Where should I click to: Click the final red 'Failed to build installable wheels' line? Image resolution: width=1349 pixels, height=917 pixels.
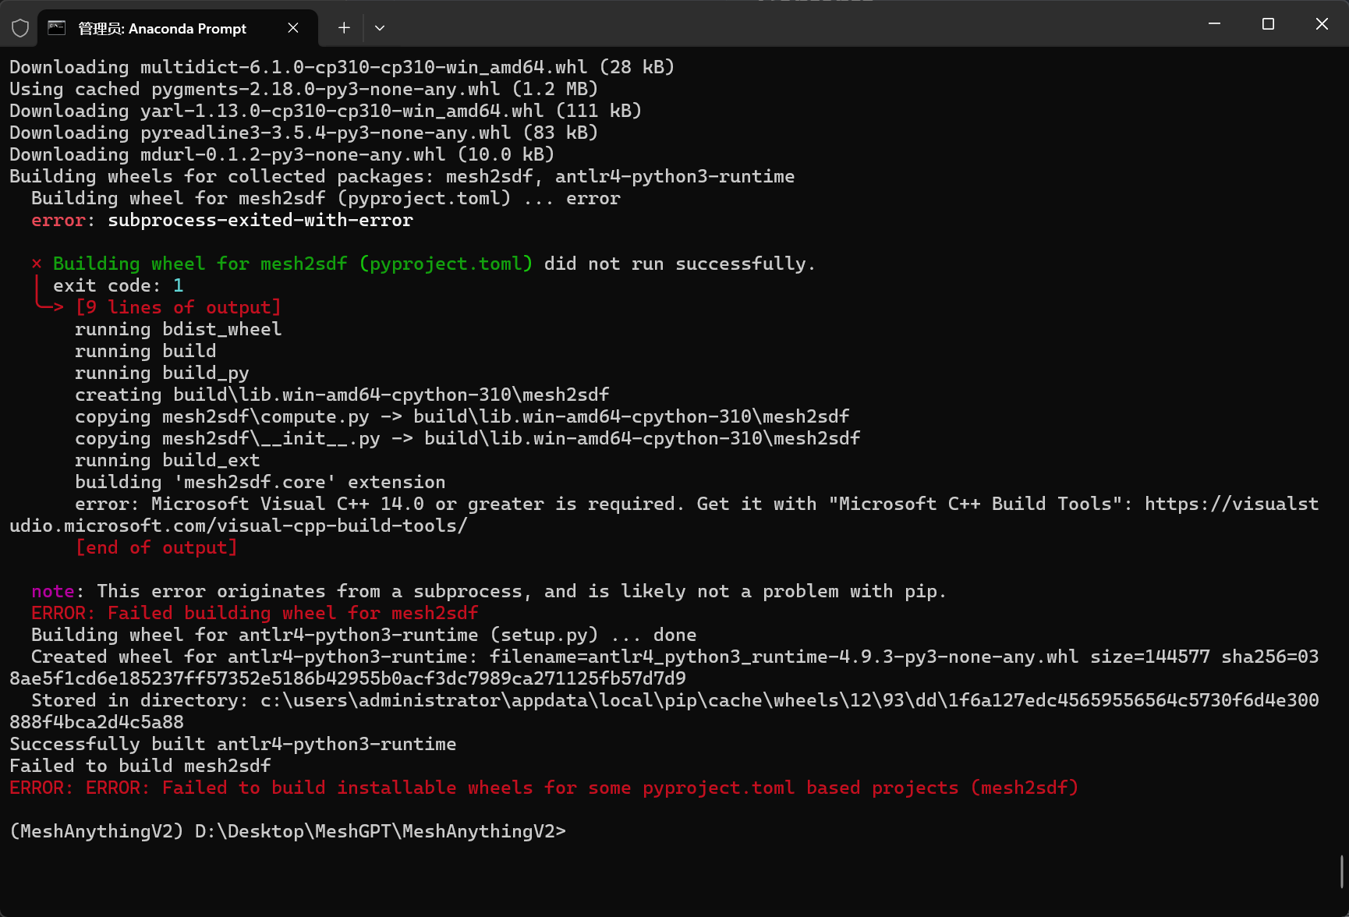pos(544,788)
